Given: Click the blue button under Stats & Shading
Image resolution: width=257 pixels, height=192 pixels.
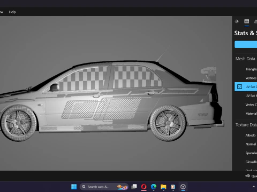Looking at the screenshot, I should tap(246, 44).
